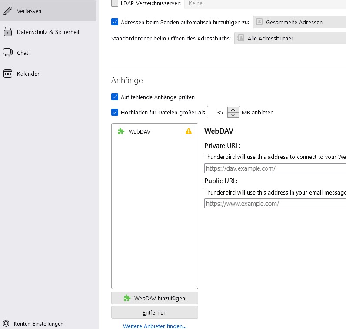Image resolution: width=346 pixels, height=329 pixels.
Task: Click the Kalender calendar icon
Action: tap(7, 74)
